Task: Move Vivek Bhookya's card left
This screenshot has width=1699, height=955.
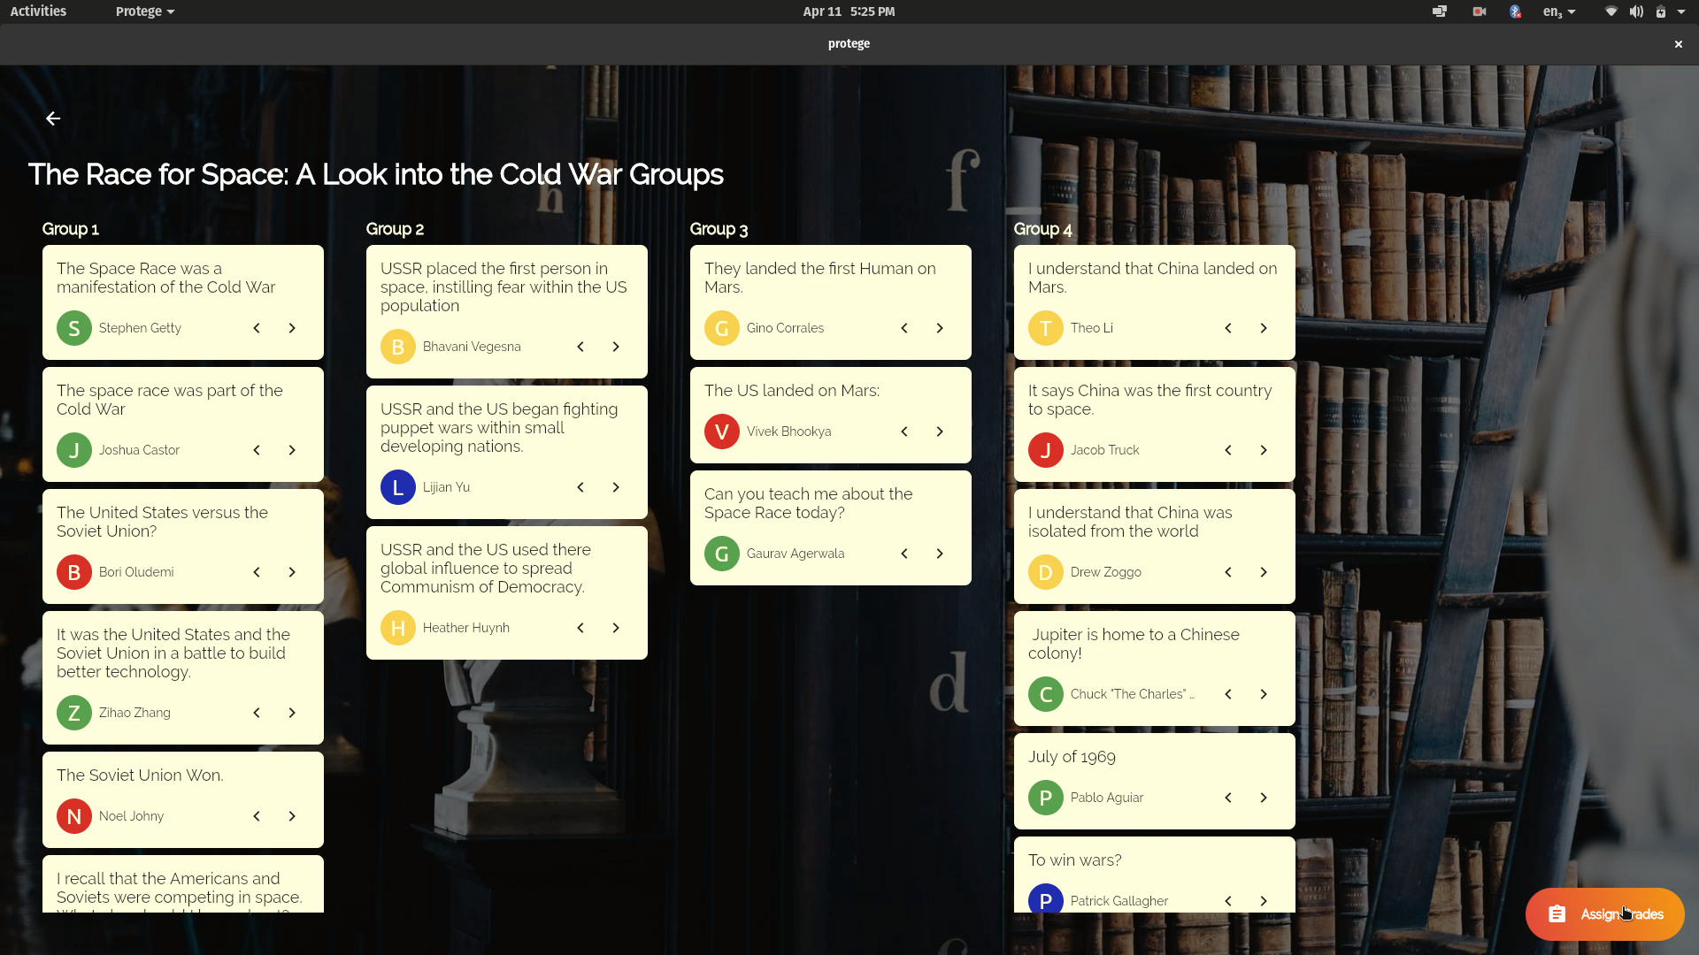Action: click(904, 432)
